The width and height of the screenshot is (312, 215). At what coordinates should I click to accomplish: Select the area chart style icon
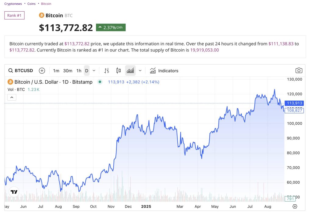click(x=130, y=71)
